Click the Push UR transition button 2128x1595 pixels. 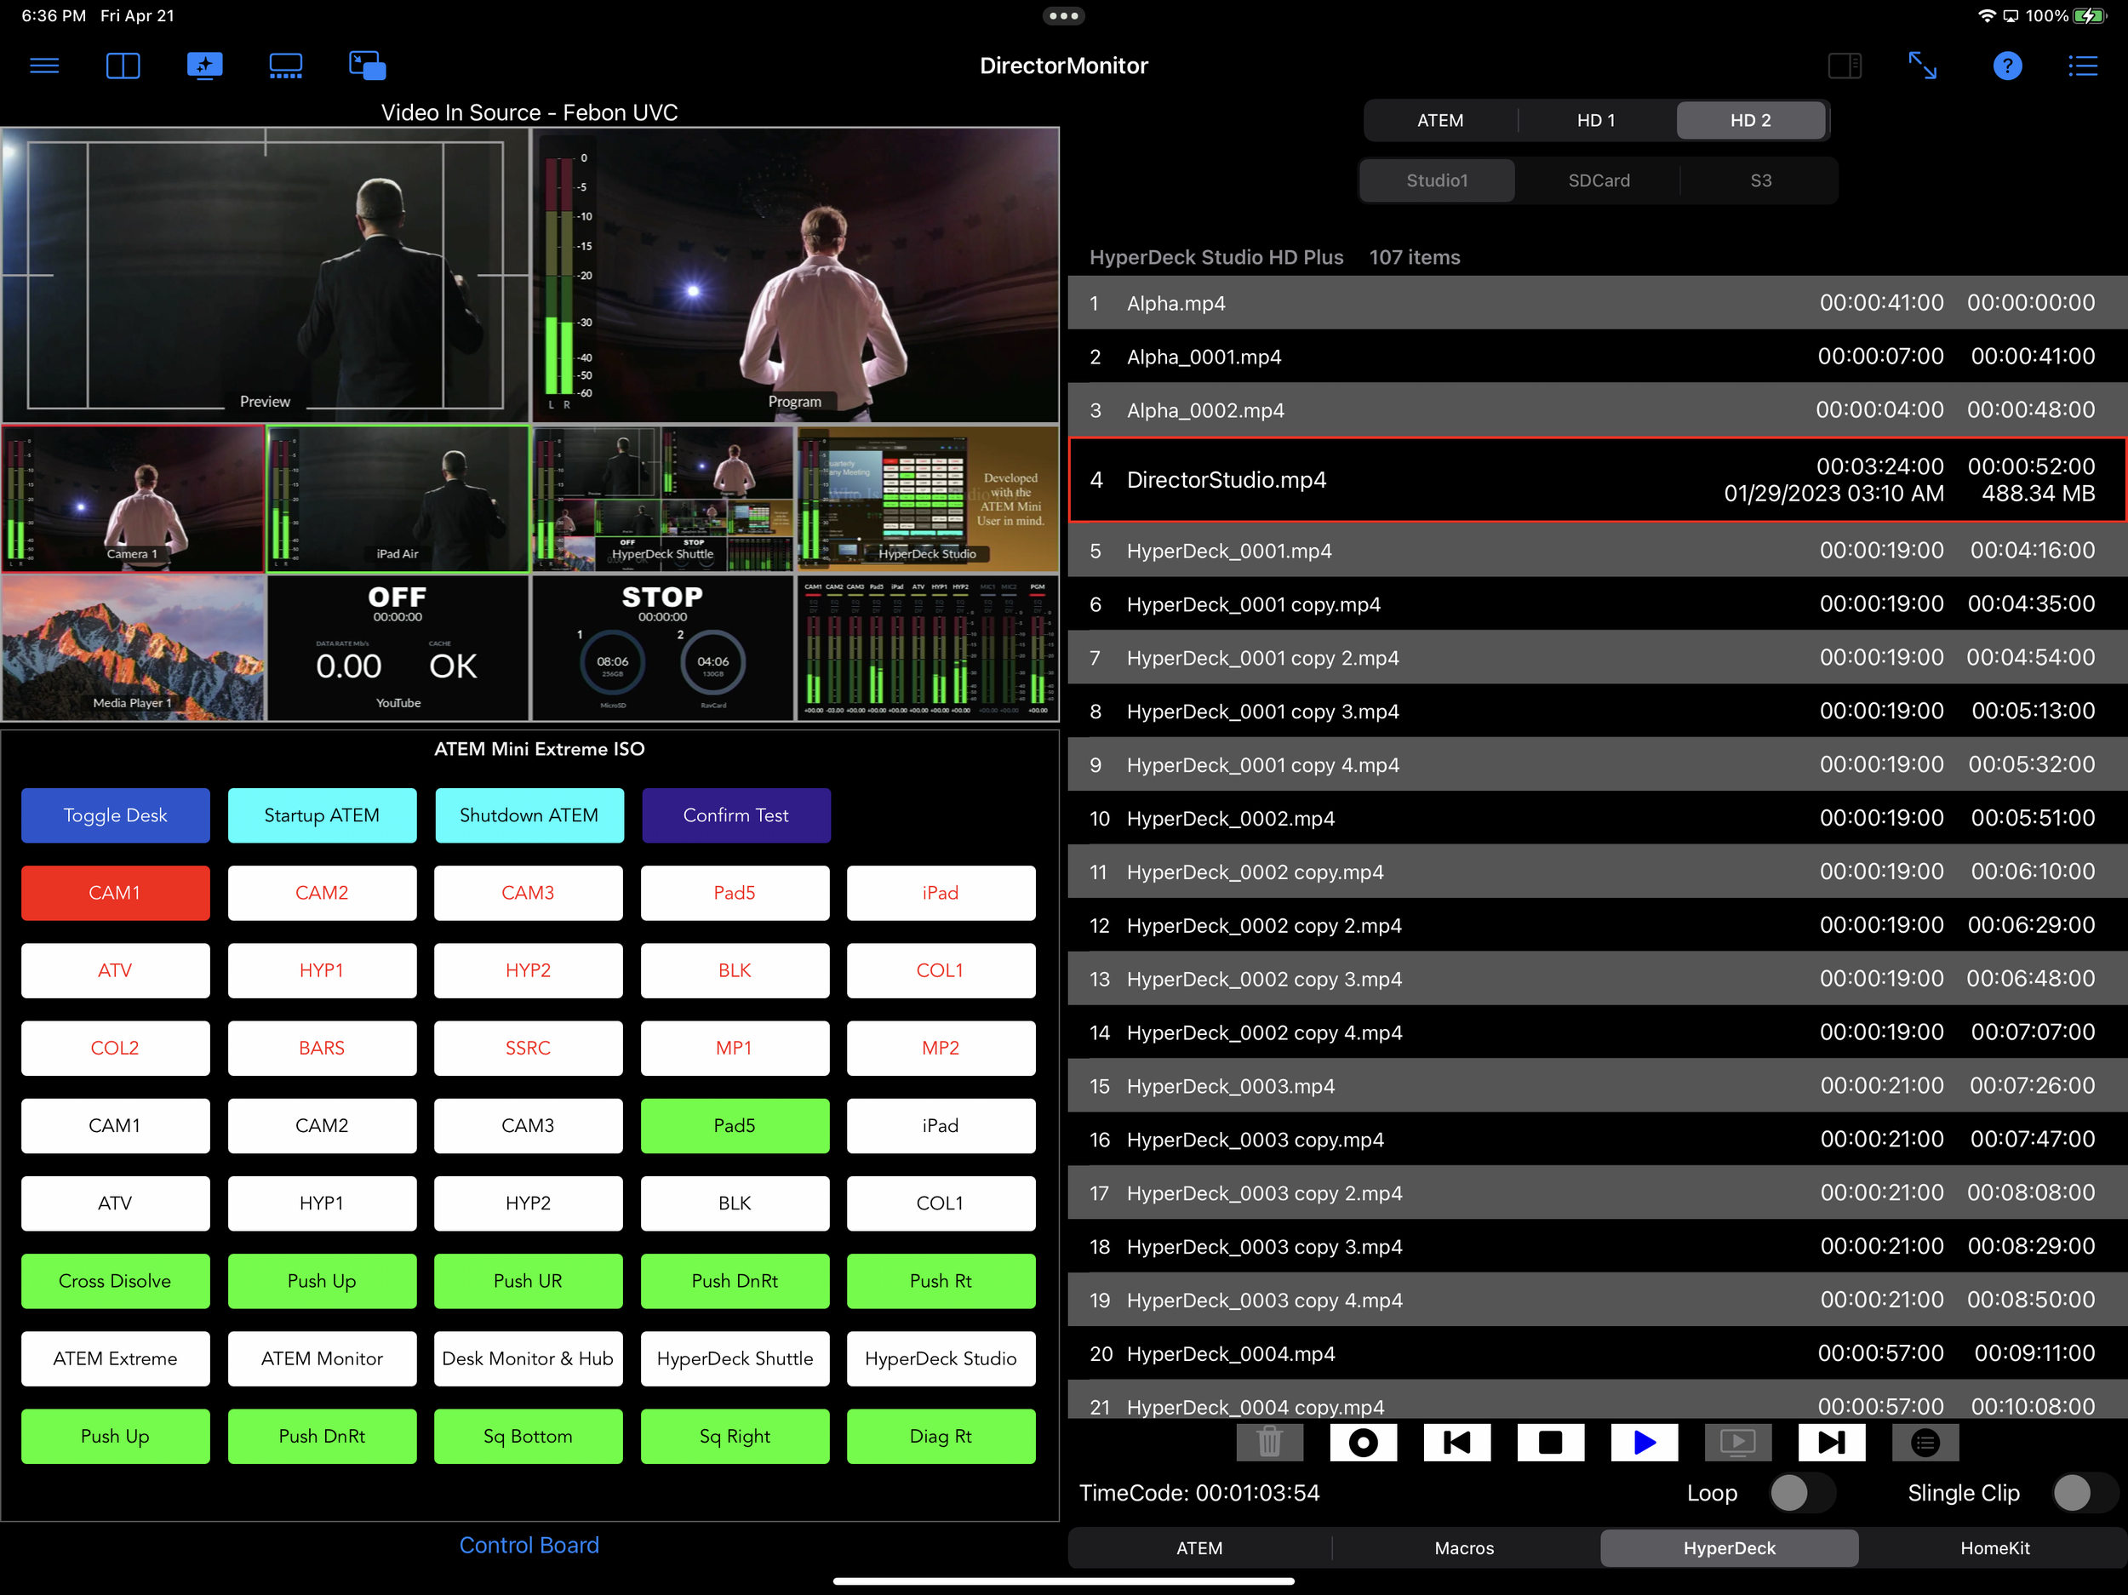[x=528, y=1280]
